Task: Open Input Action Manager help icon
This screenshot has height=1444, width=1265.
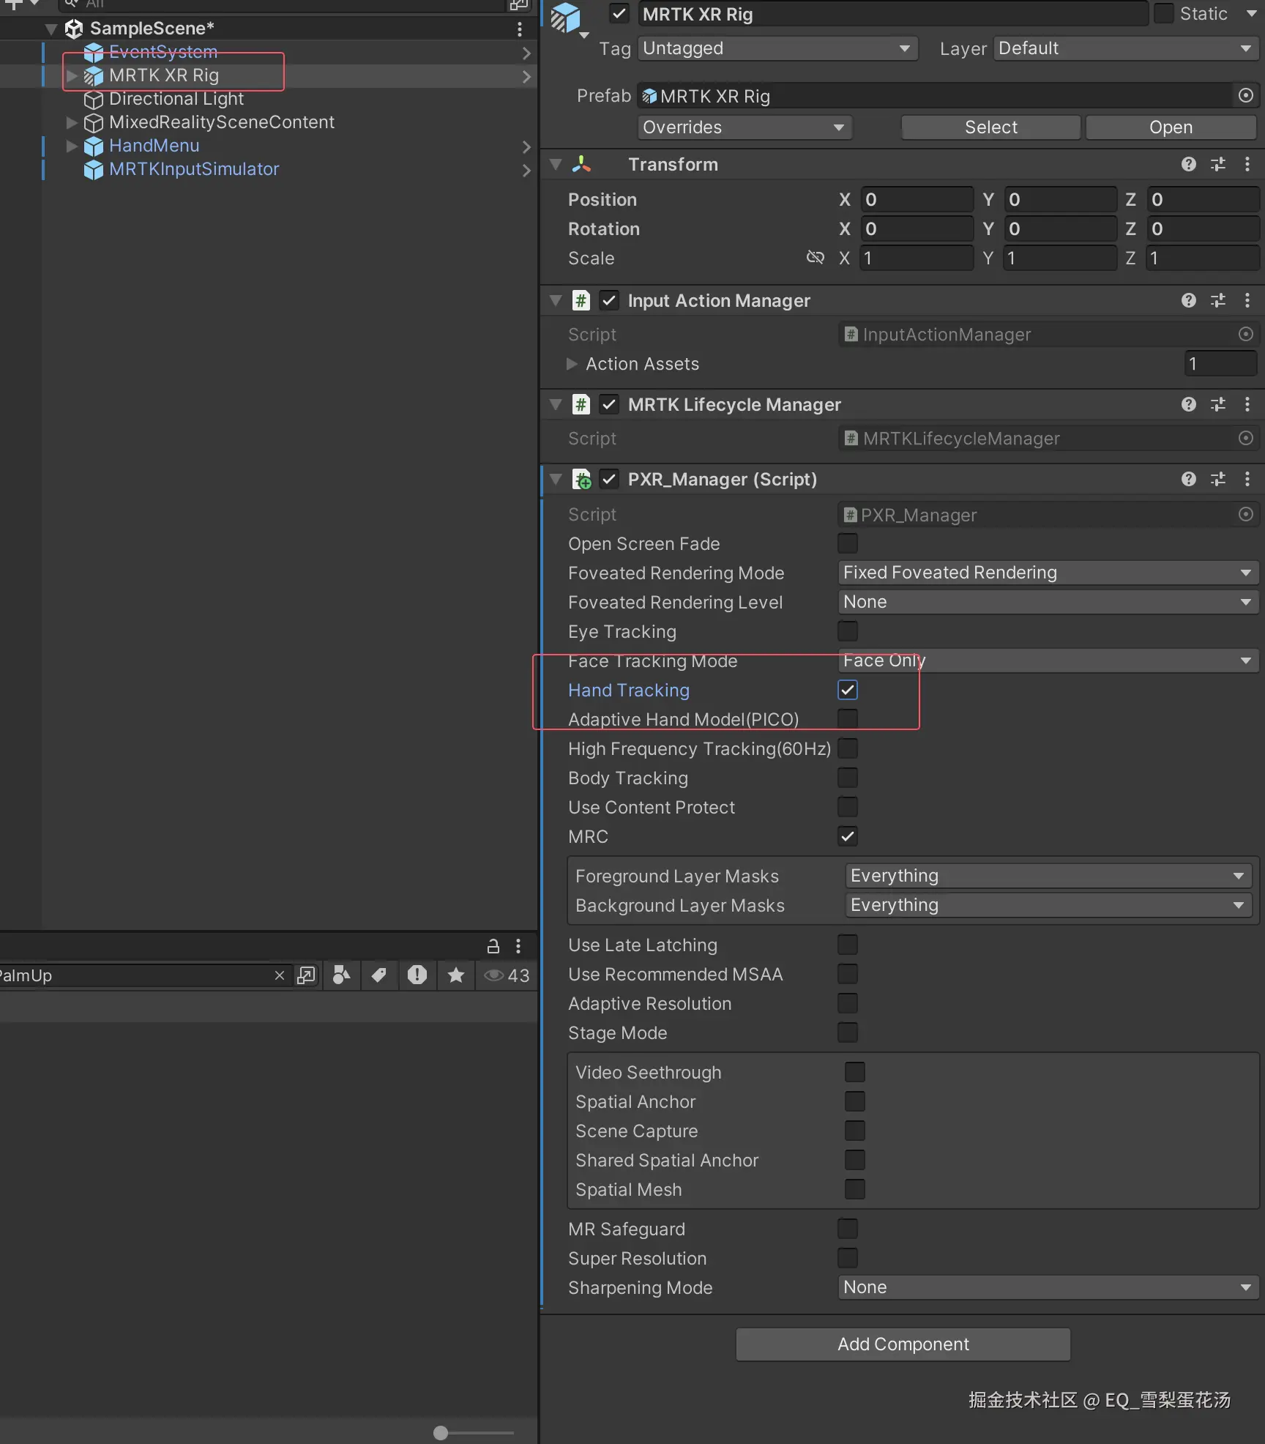Action: pyautogui.click(x=1188, y=300)
